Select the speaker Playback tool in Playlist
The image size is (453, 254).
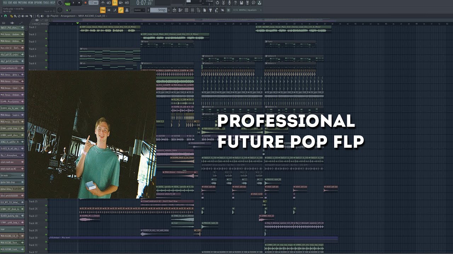(42, 16)
